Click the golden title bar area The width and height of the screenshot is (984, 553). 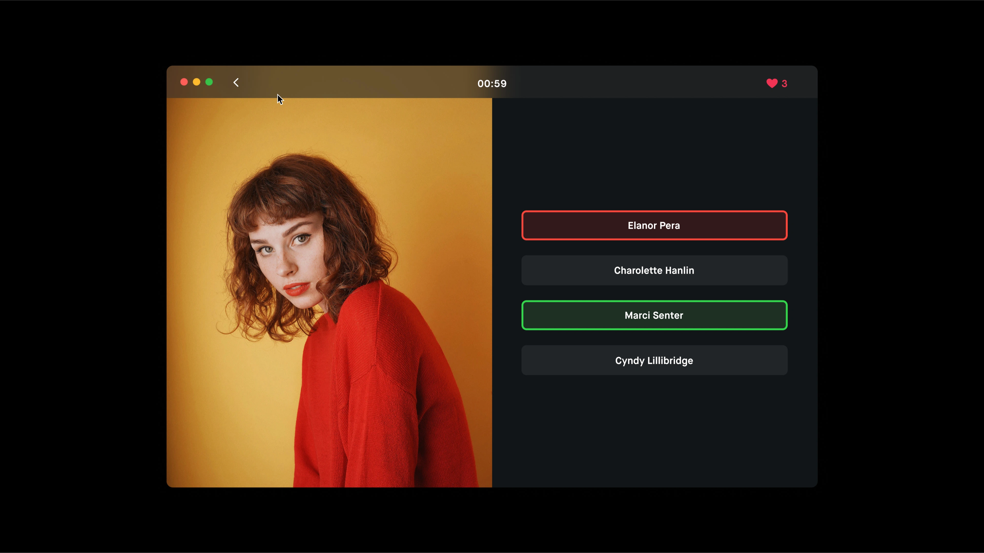pos(344,82)
